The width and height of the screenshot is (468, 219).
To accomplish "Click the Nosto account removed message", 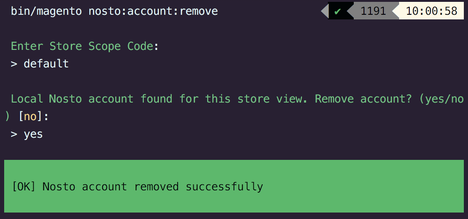I will 111,187.
